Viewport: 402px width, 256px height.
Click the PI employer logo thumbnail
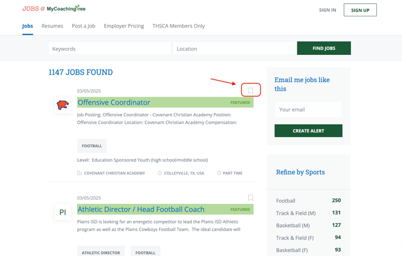point(63,212)
